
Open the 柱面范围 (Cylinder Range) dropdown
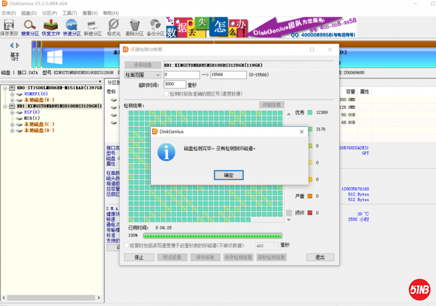pos(142,75)
